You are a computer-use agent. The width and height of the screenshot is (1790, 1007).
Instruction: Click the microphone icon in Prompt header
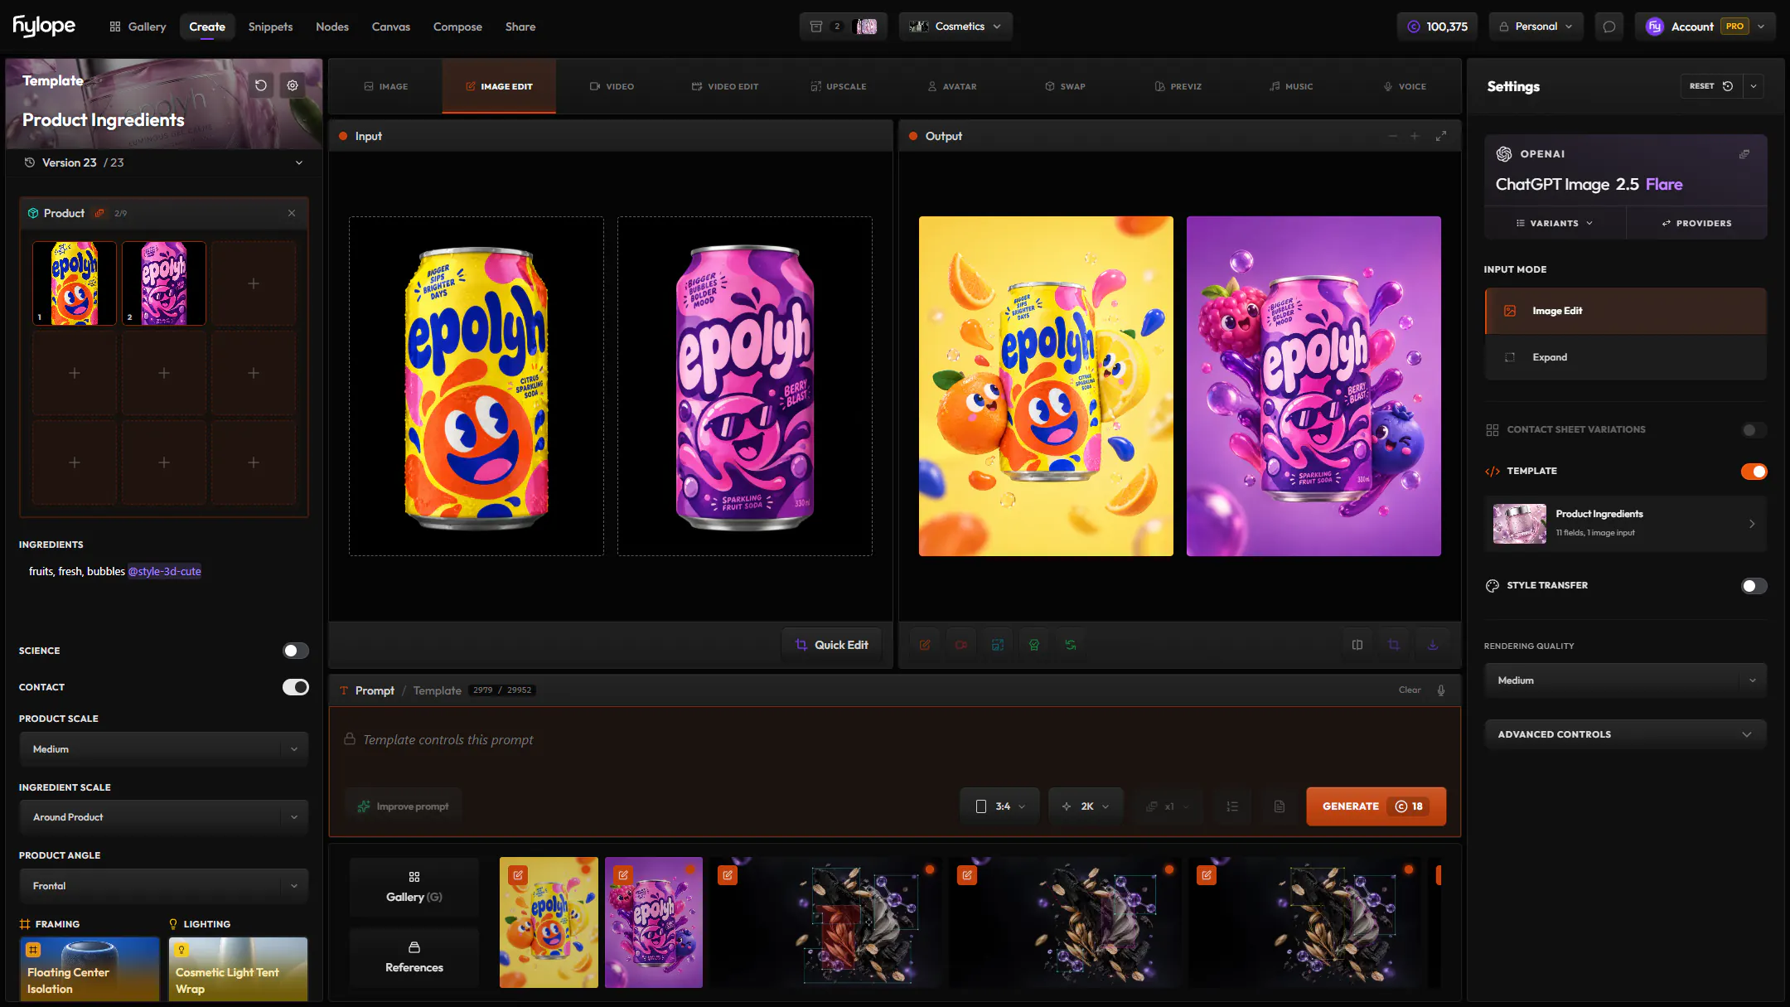[x=1441, y=690]
